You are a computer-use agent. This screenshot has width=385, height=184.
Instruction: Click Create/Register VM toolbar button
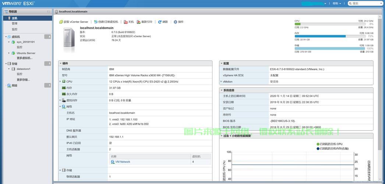tap(106, 22)
